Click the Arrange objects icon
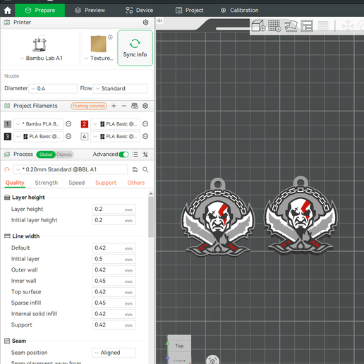 (x=307, y=26)
